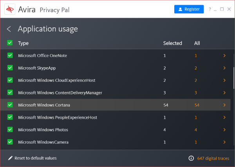
Task: Select the Microsoft Windows ContentDeliveryManager row
Action: click(x=116, y=93)
